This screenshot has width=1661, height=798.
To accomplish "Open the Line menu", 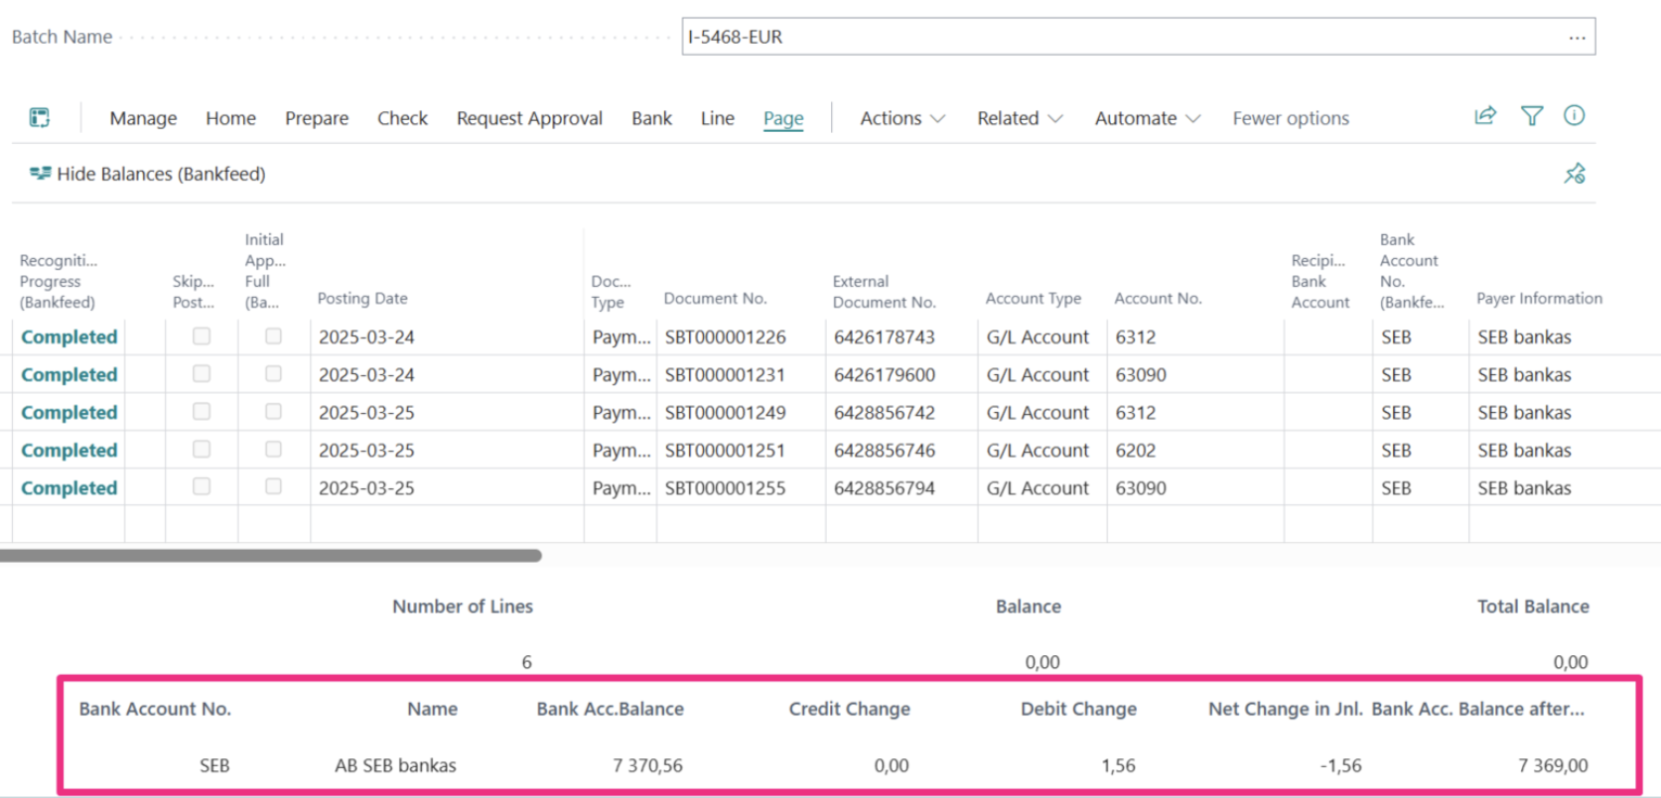I will click(717, 118).
